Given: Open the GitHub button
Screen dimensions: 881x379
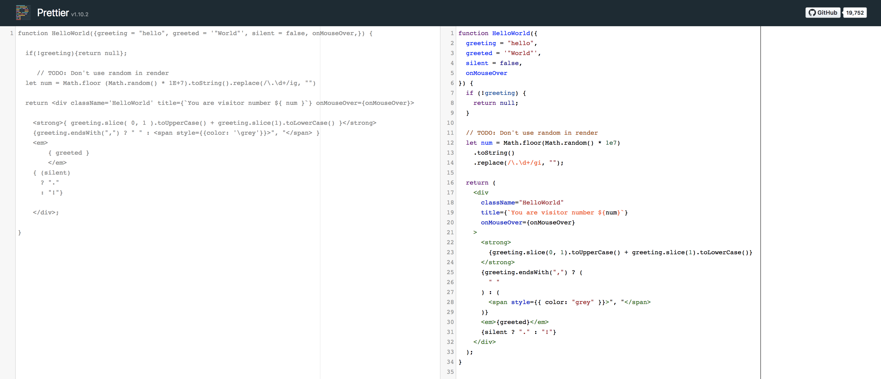Looking at the screenshot, I should coord(823,13).
